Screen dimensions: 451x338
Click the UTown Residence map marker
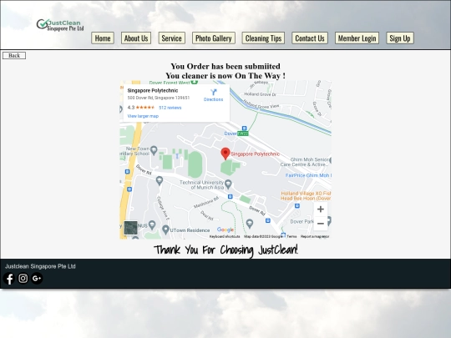click(x=165, y=230)
